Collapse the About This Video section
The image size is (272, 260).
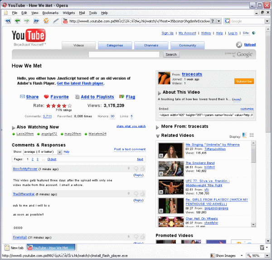click(160, 93)
